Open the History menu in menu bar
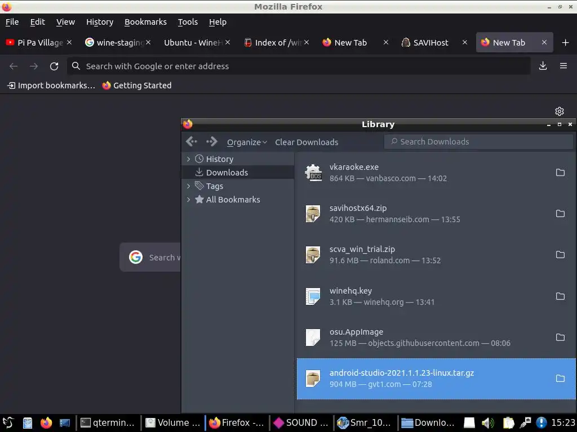 pyautogui.click(x=100, y=22)
